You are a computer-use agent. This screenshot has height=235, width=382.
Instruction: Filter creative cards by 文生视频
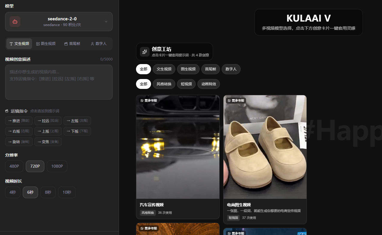(x=164, y=69)
